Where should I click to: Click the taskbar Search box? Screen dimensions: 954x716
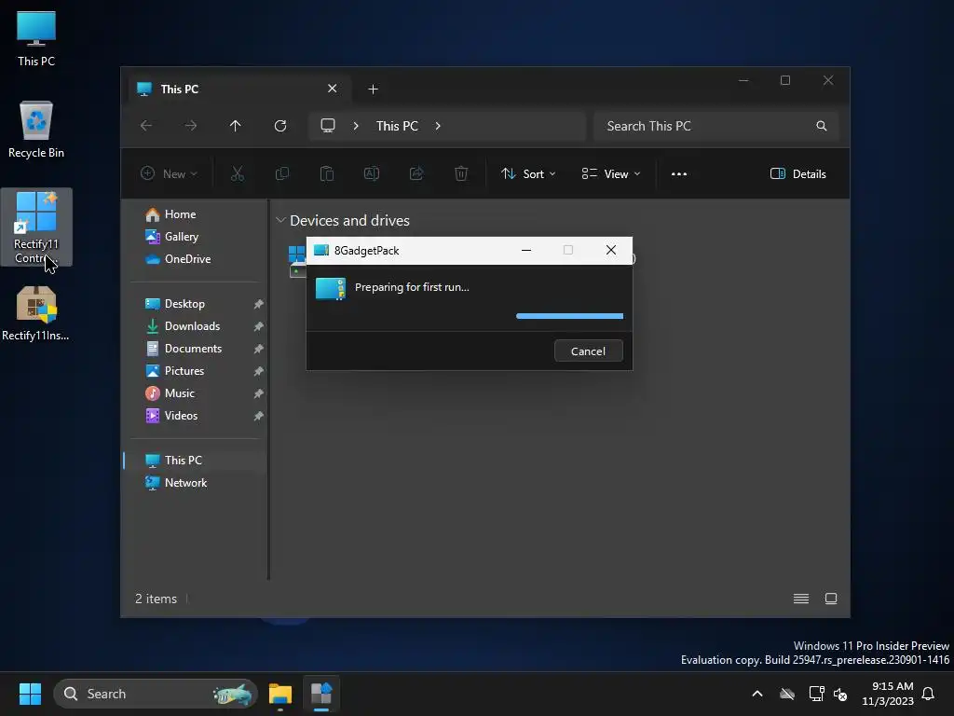pos(156,694)
